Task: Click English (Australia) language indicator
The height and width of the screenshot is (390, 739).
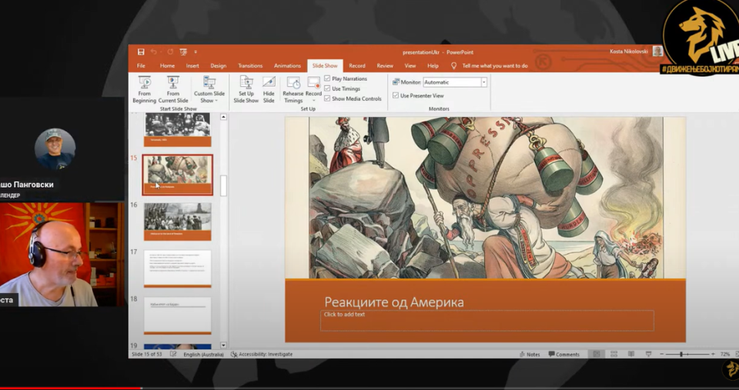Action: [203, 354]
